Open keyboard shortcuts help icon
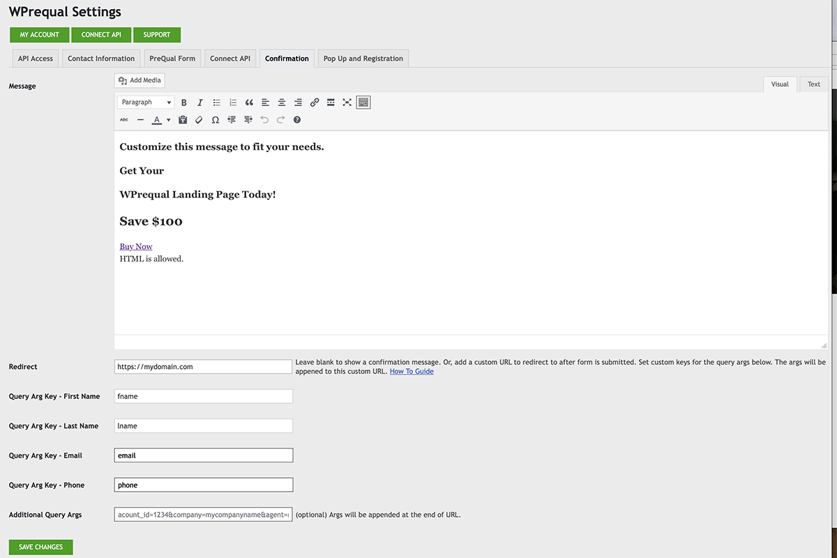The image size is (837, 558). coord(297,120)
